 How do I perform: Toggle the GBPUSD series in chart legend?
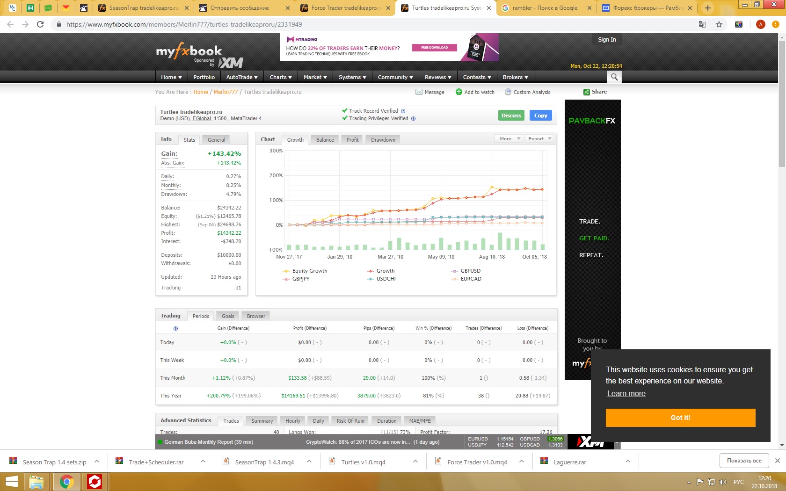[466, 271]
